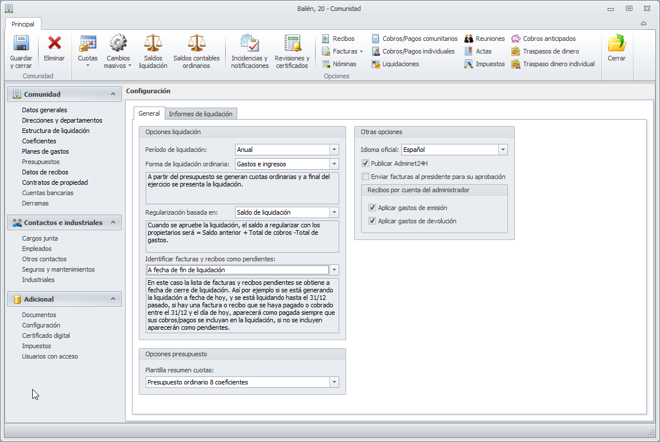Image resolution: width=660 pixels, height=442 pixels.
Task: Select the Principal ribbon tab
Action: [x=22, y=24]
